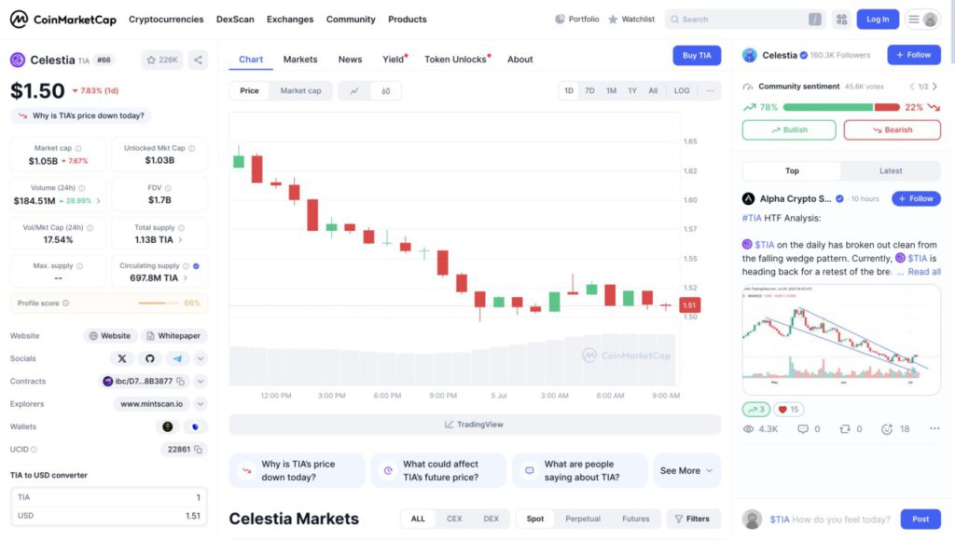This screenshot has height=540, width=955.
Task: Click the share icon beside Celestia
Action: 198,60
